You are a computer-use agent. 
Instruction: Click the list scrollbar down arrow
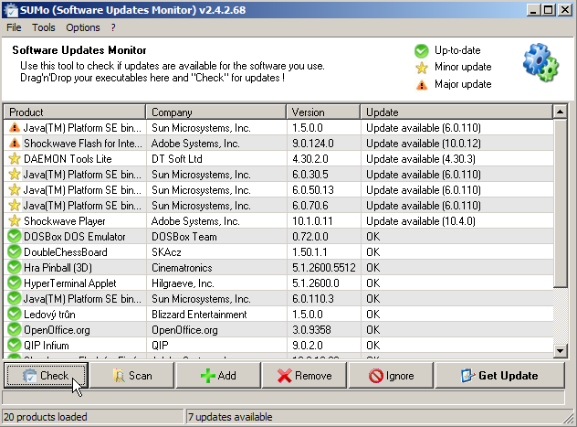click(560, 351)
